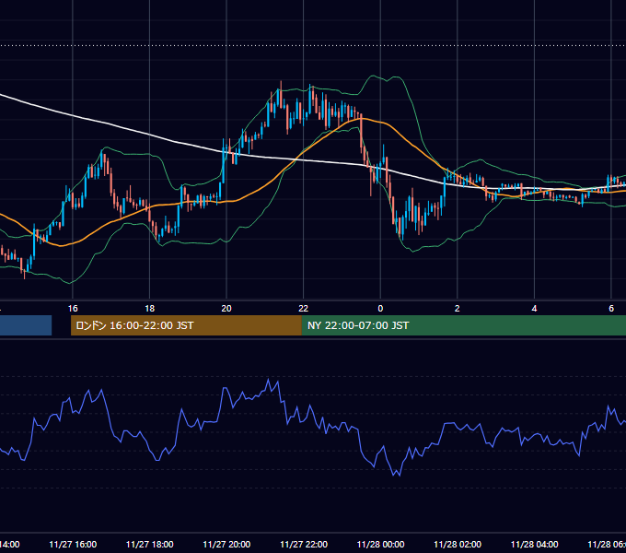Click the 11/28 00:00 date label
626x553 pixels.
(x=380, y=544)
